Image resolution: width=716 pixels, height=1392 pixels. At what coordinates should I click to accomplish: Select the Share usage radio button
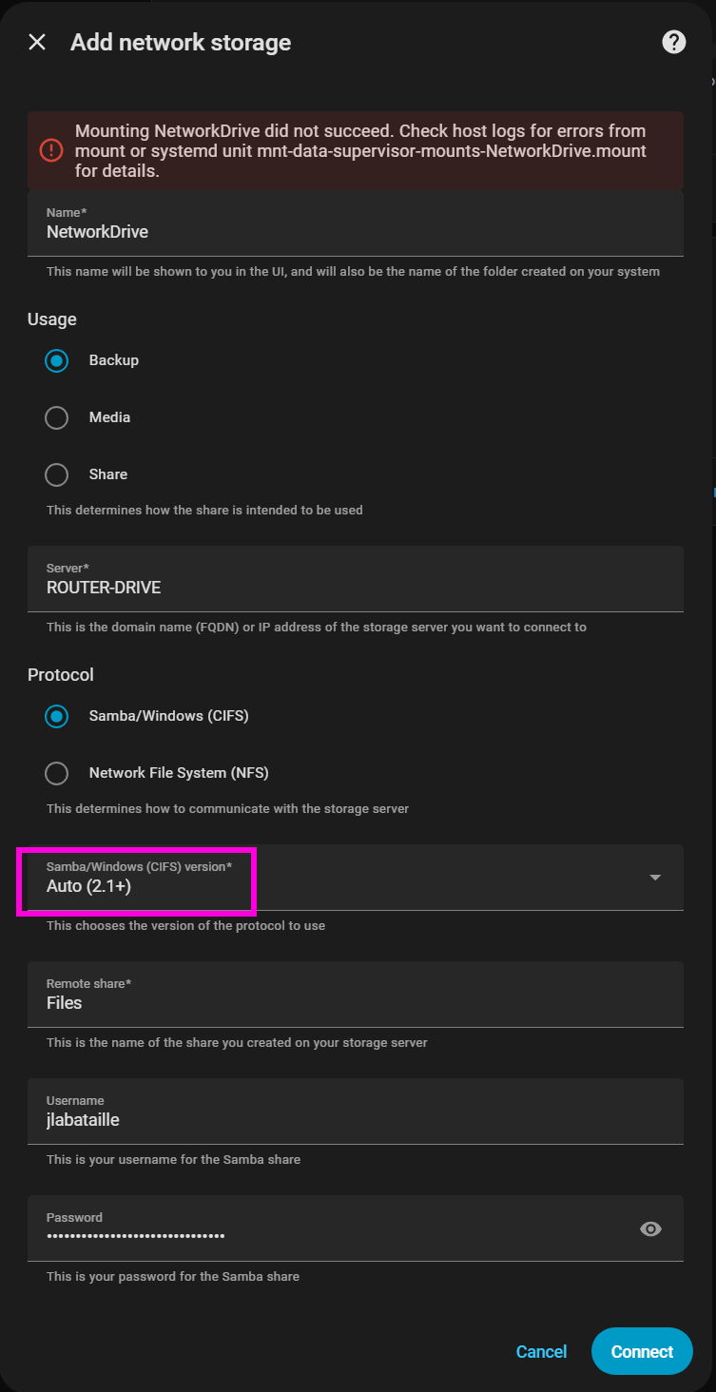click(x=57, y=474)
